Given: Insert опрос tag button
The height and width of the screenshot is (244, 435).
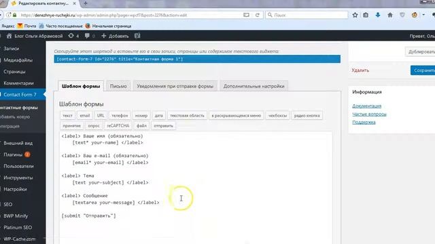Looking at the screenshot, I should click(94, 125).
